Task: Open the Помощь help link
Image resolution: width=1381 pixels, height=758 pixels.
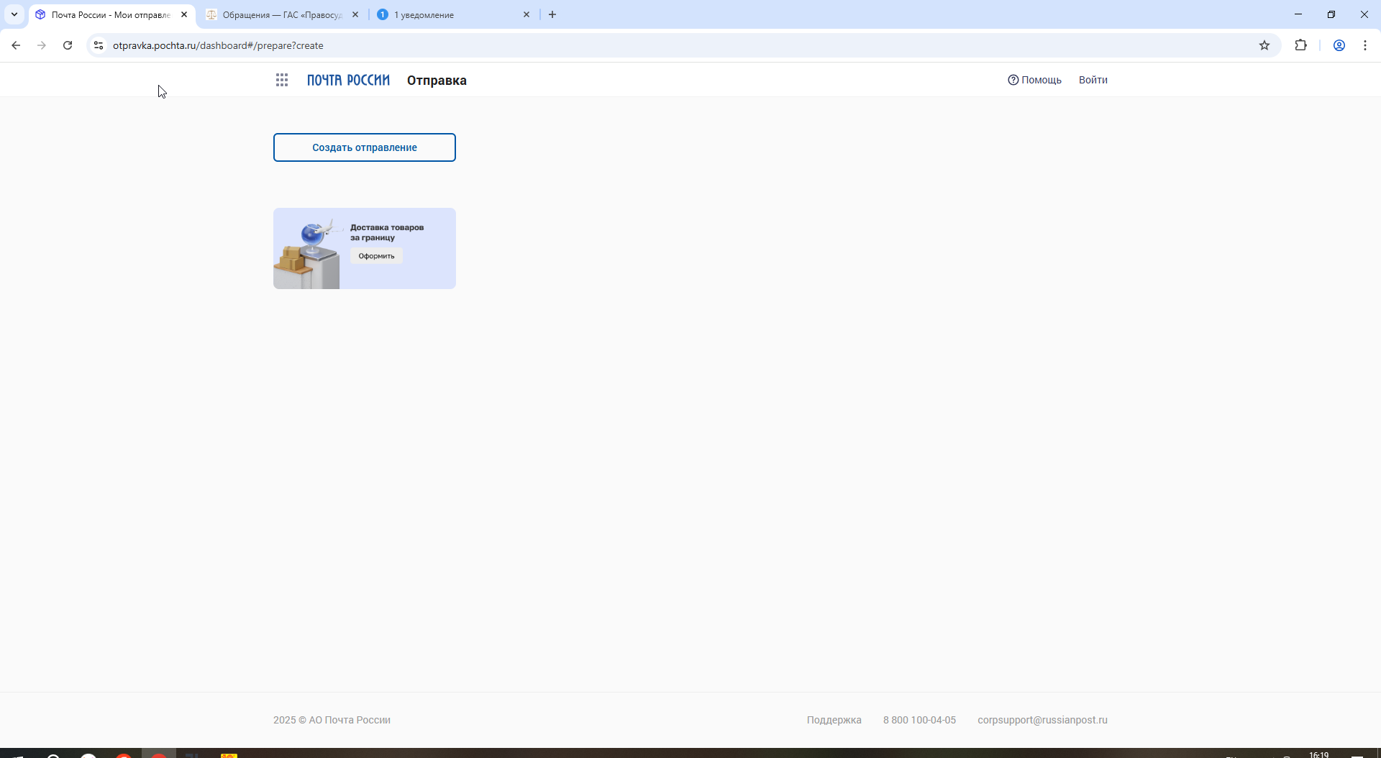Action: (x=1034, y=80)
